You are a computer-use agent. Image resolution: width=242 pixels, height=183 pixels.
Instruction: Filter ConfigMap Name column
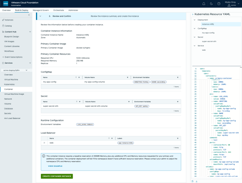pyautogui.click(x=79, y=77)
